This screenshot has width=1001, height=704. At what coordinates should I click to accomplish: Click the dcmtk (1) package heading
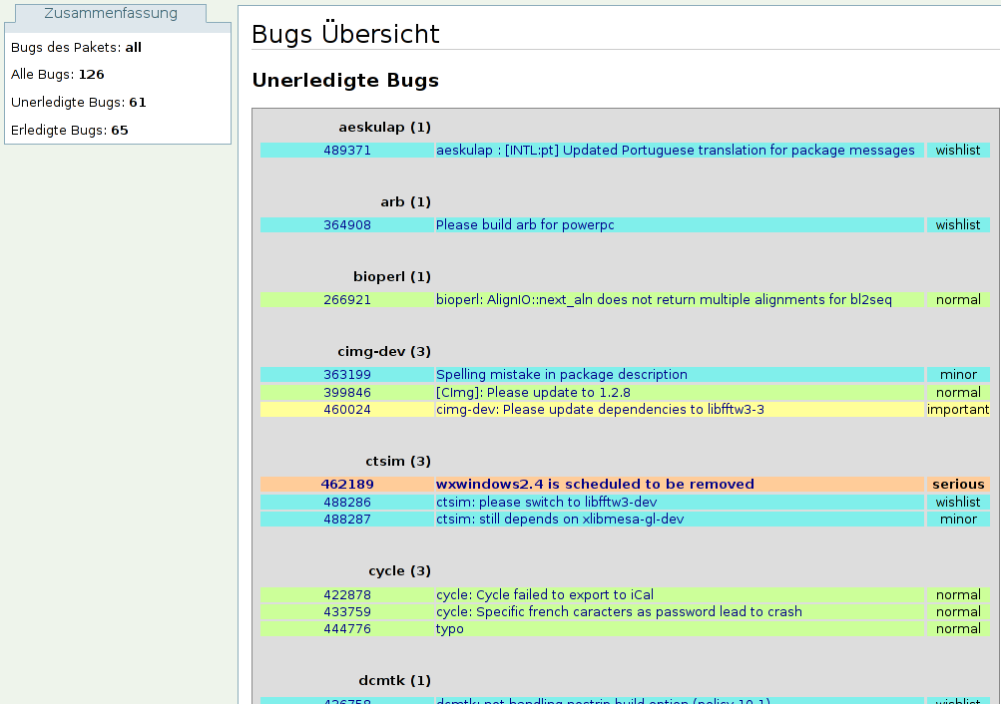[x=394, y=680]
